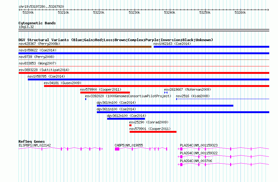
Task: Click the 53200k ruler tick label
Action: click(x=28, y=12)
